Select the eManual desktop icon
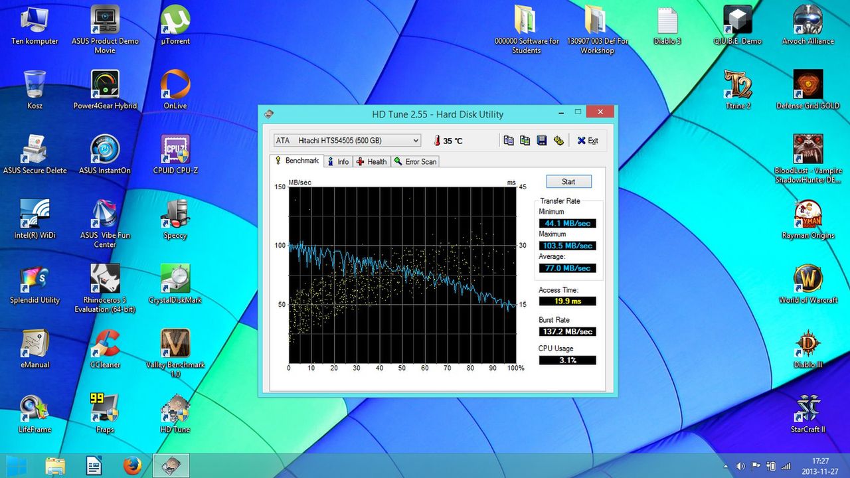 coord(35,349)
